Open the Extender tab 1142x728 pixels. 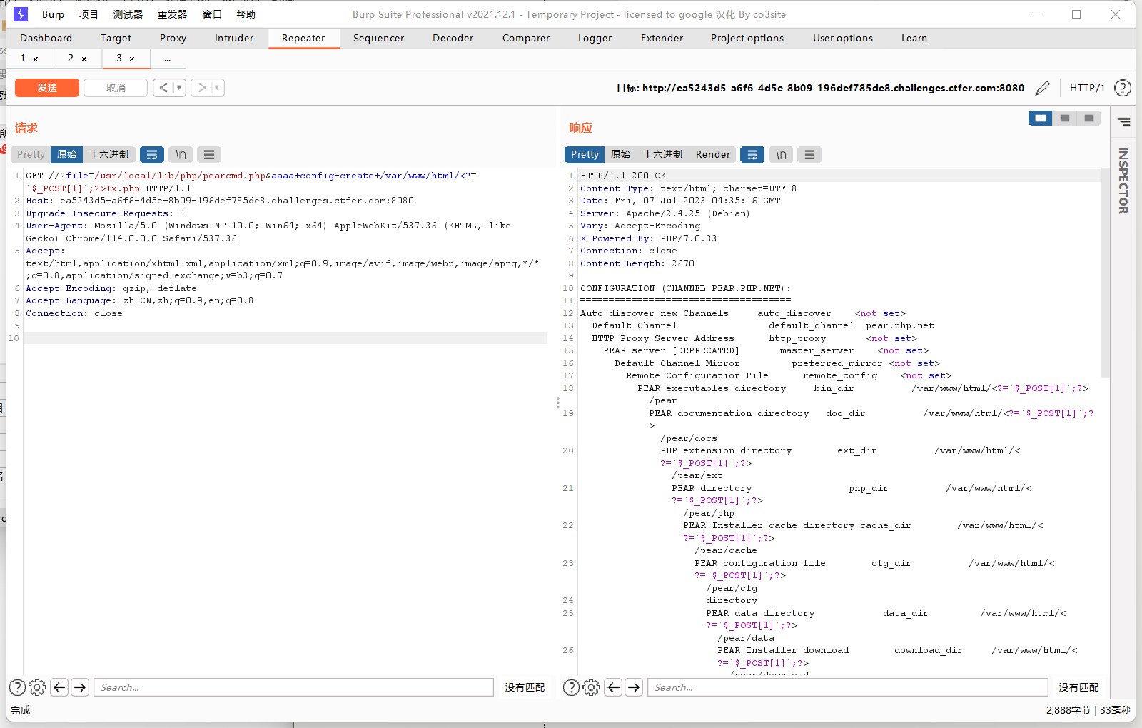pyautogui.click(x=662, y=39)
